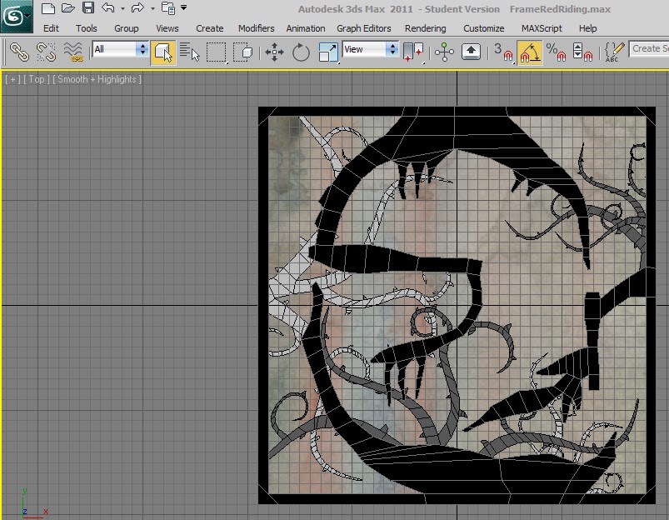Select the Select and Scale tool

point(328,52)
